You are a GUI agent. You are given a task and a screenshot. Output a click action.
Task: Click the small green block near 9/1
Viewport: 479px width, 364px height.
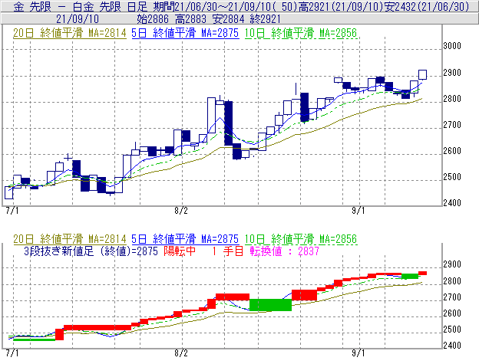click(410, 275)
